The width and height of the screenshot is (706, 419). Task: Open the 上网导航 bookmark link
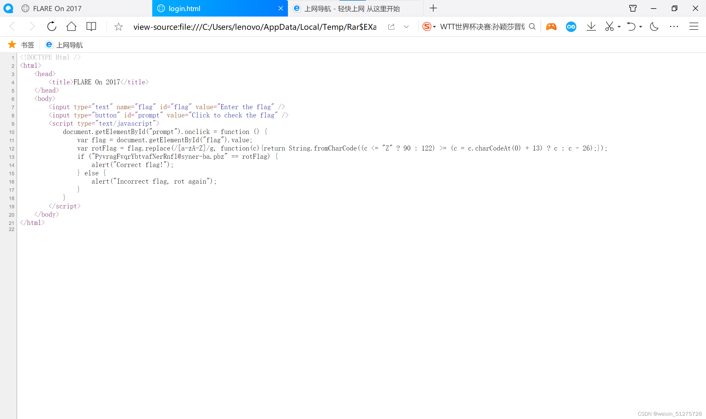coord(64,45)
